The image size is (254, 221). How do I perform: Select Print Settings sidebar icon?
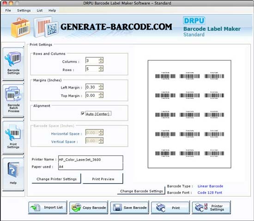(13, 137)
